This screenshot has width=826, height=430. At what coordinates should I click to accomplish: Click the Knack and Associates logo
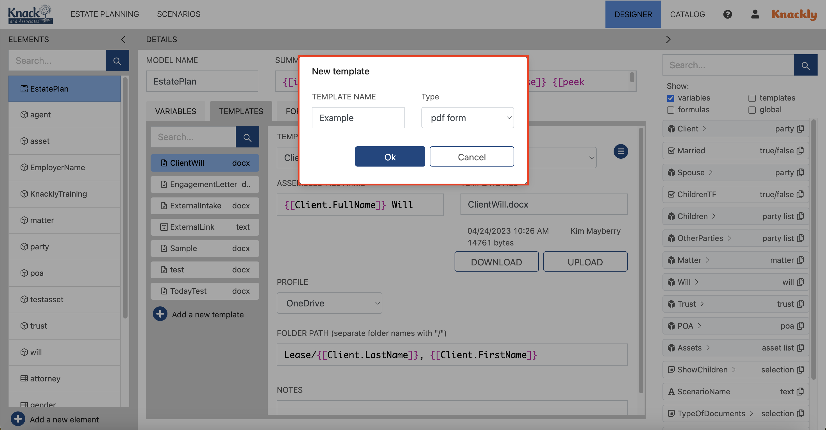coord(31,14)
